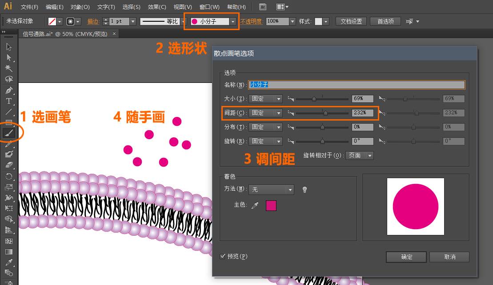This screenshot has height=285, width=493.
Task: Open the 分布 scatter mode dropdown
Action: pos(265,127)
